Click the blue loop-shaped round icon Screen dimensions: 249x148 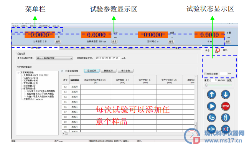pyautogui.click(x=226, y=118)
